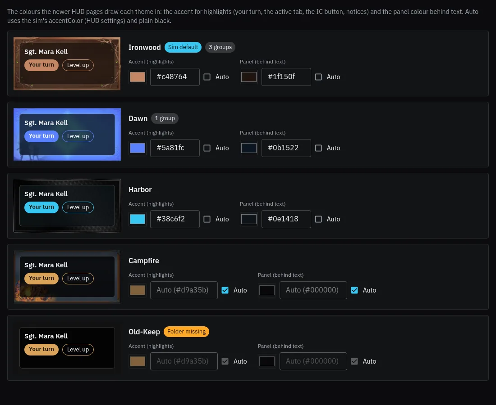Click the Dawn theme title
This screenshot has width=496, height=405.
pos(138,118)
